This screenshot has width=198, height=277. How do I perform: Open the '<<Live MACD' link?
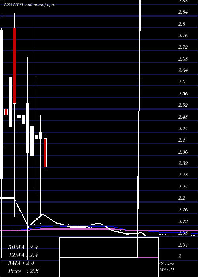click(167, 267)
